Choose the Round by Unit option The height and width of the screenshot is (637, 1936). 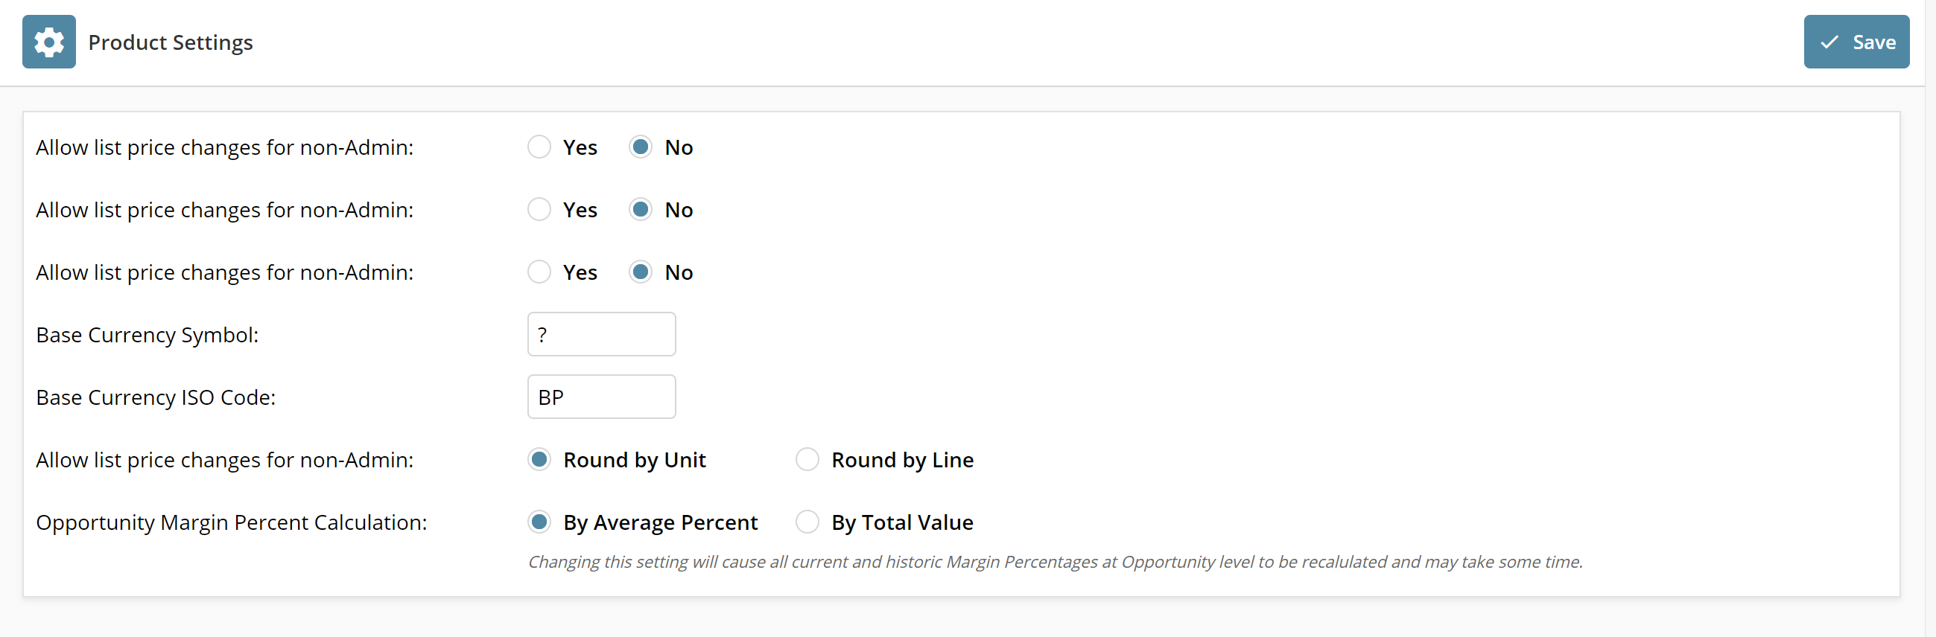pyautogui.click(x=539, y=459)
